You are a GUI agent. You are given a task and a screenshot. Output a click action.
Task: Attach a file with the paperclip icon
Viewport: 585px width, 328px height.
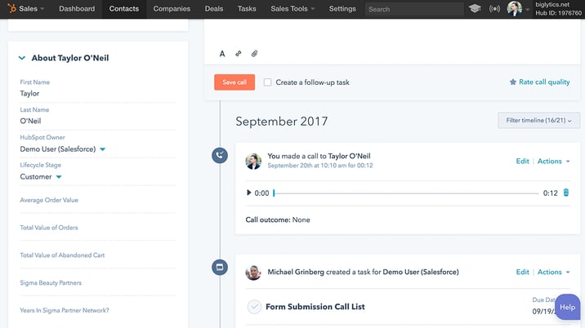click(x=254, y=54)
